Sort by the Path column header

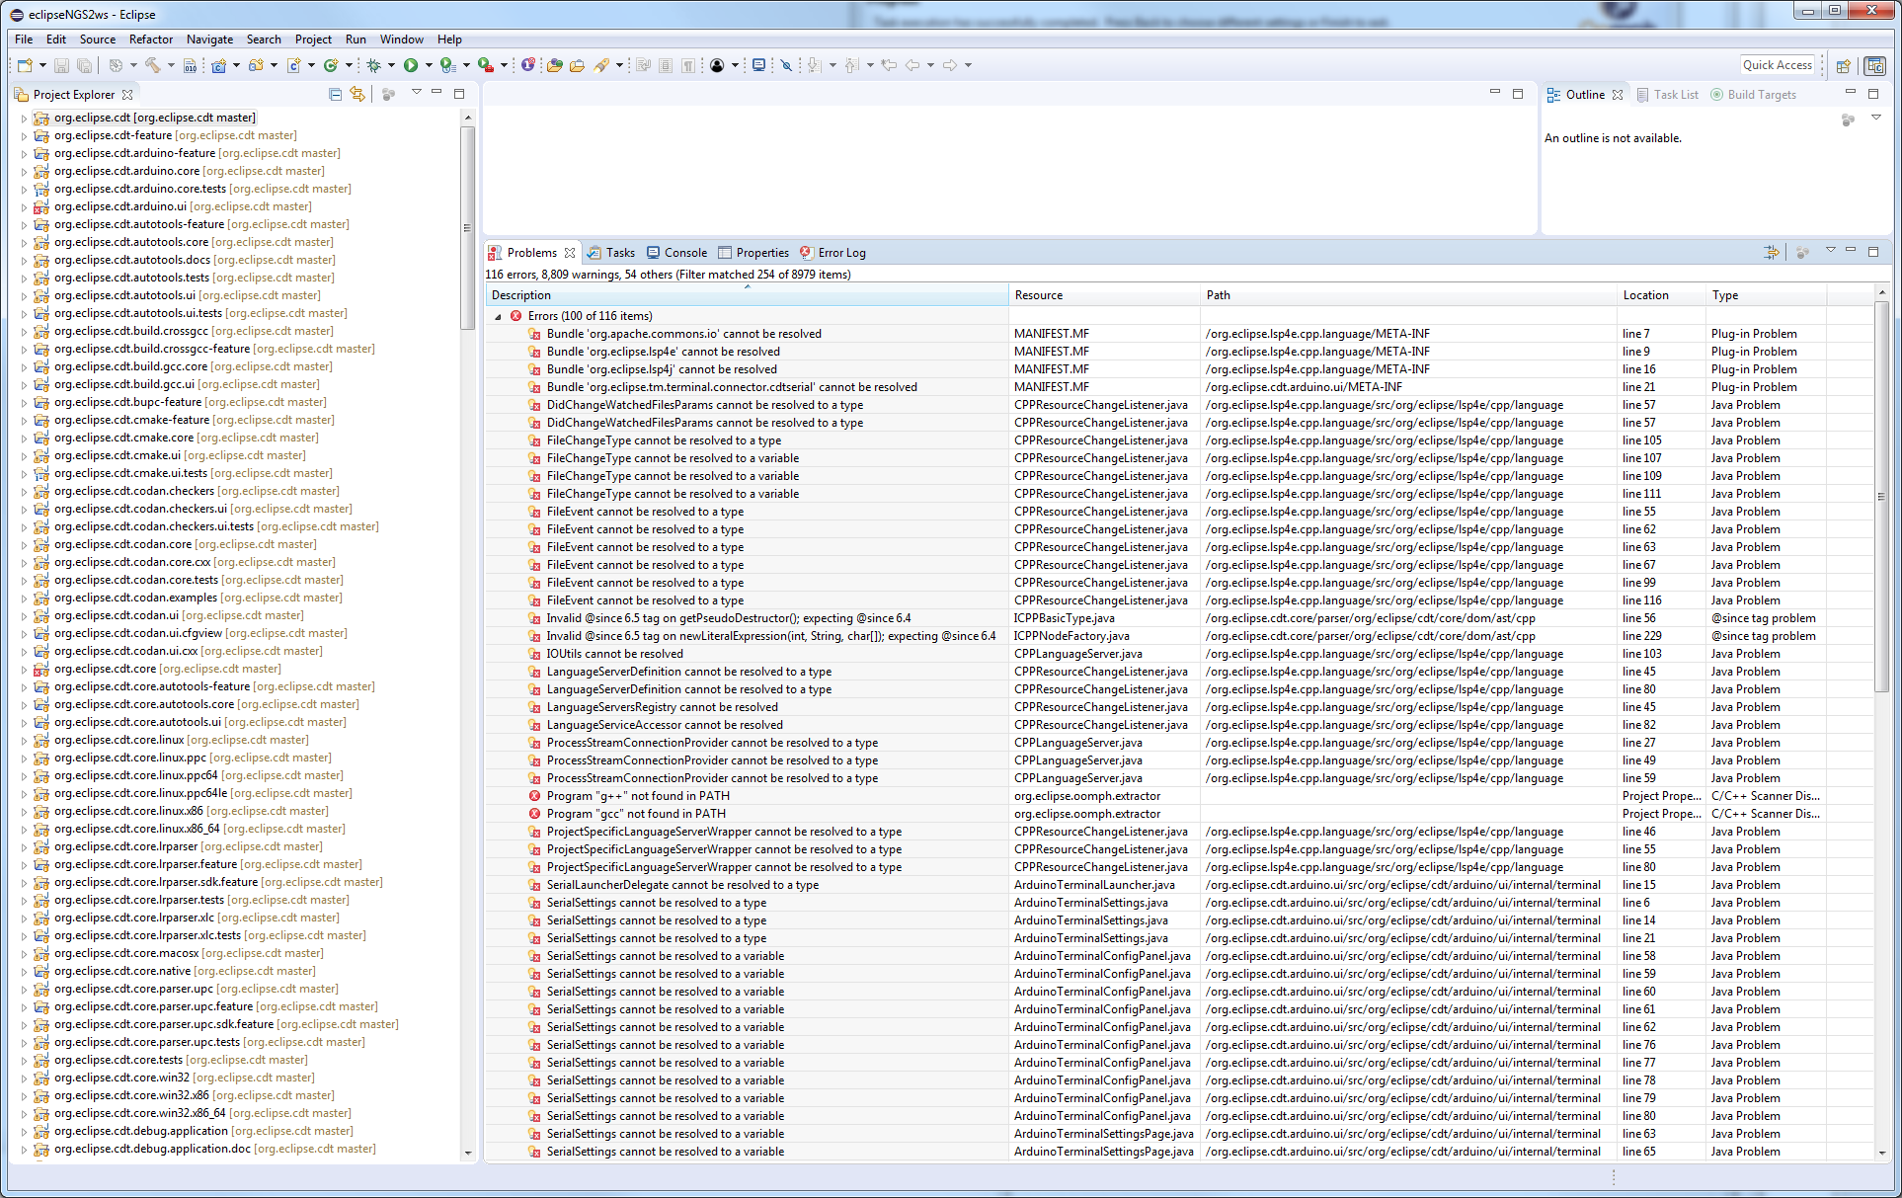1408,295
